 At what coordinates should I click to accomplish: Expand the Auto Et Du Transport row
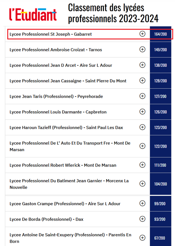(142, 146)
